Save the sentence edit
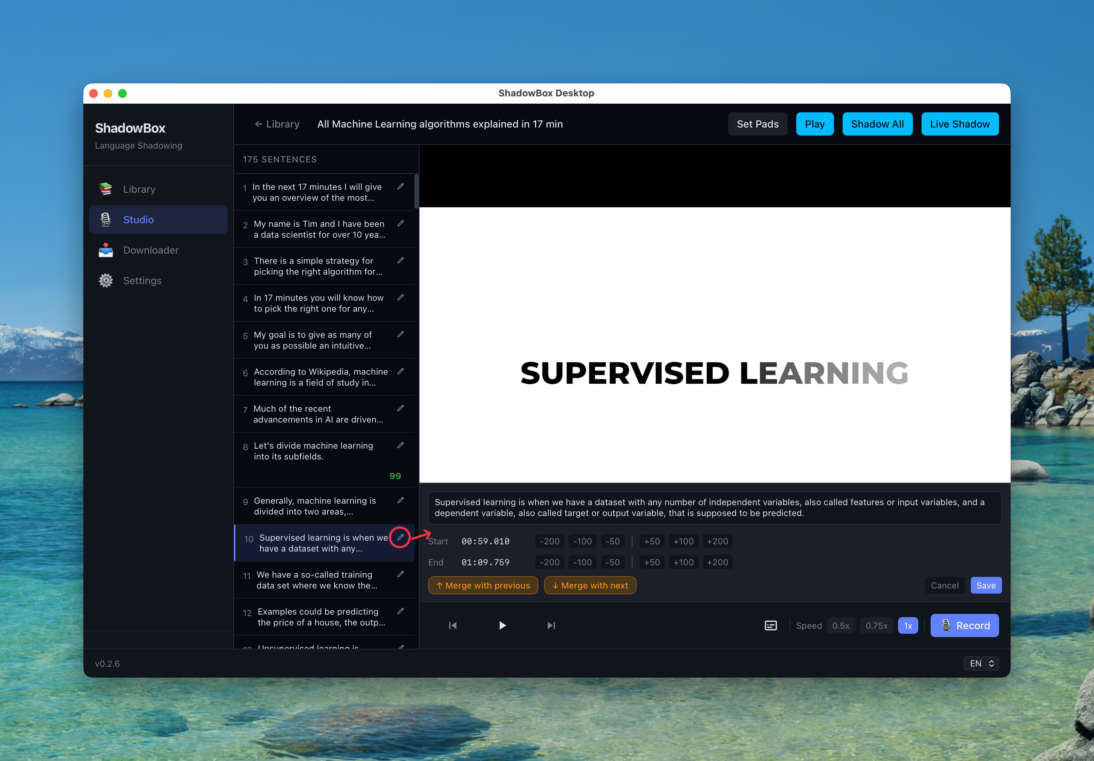The width and height of the screenshot is (1094, 761). click(986, 586)
